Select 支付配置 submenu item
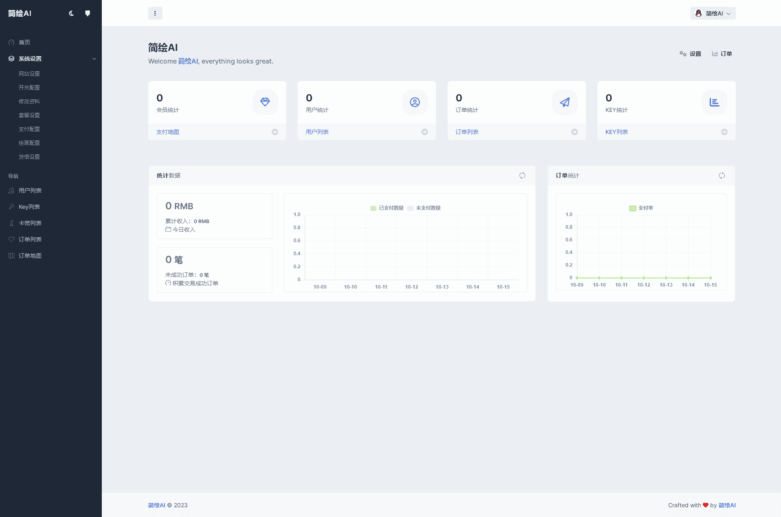The height and width of the screenshot is (517, 781). (x=29, y=129)
